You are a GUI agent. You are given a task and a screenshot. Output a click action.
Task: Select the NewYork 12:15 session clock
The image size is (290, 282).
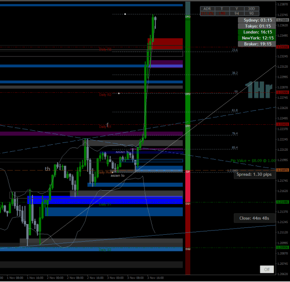pos(257,38)
